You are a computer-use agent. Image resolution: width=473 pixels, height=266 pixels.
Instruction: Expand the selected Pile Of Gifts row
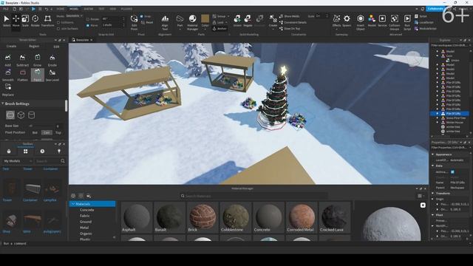click(x=438, y=114)
